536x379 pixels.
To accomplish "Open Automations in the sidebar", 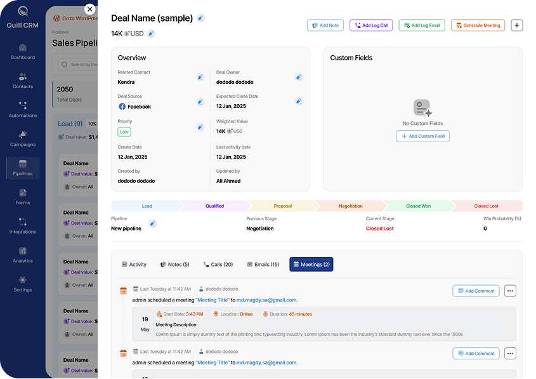I will point(23,109).
